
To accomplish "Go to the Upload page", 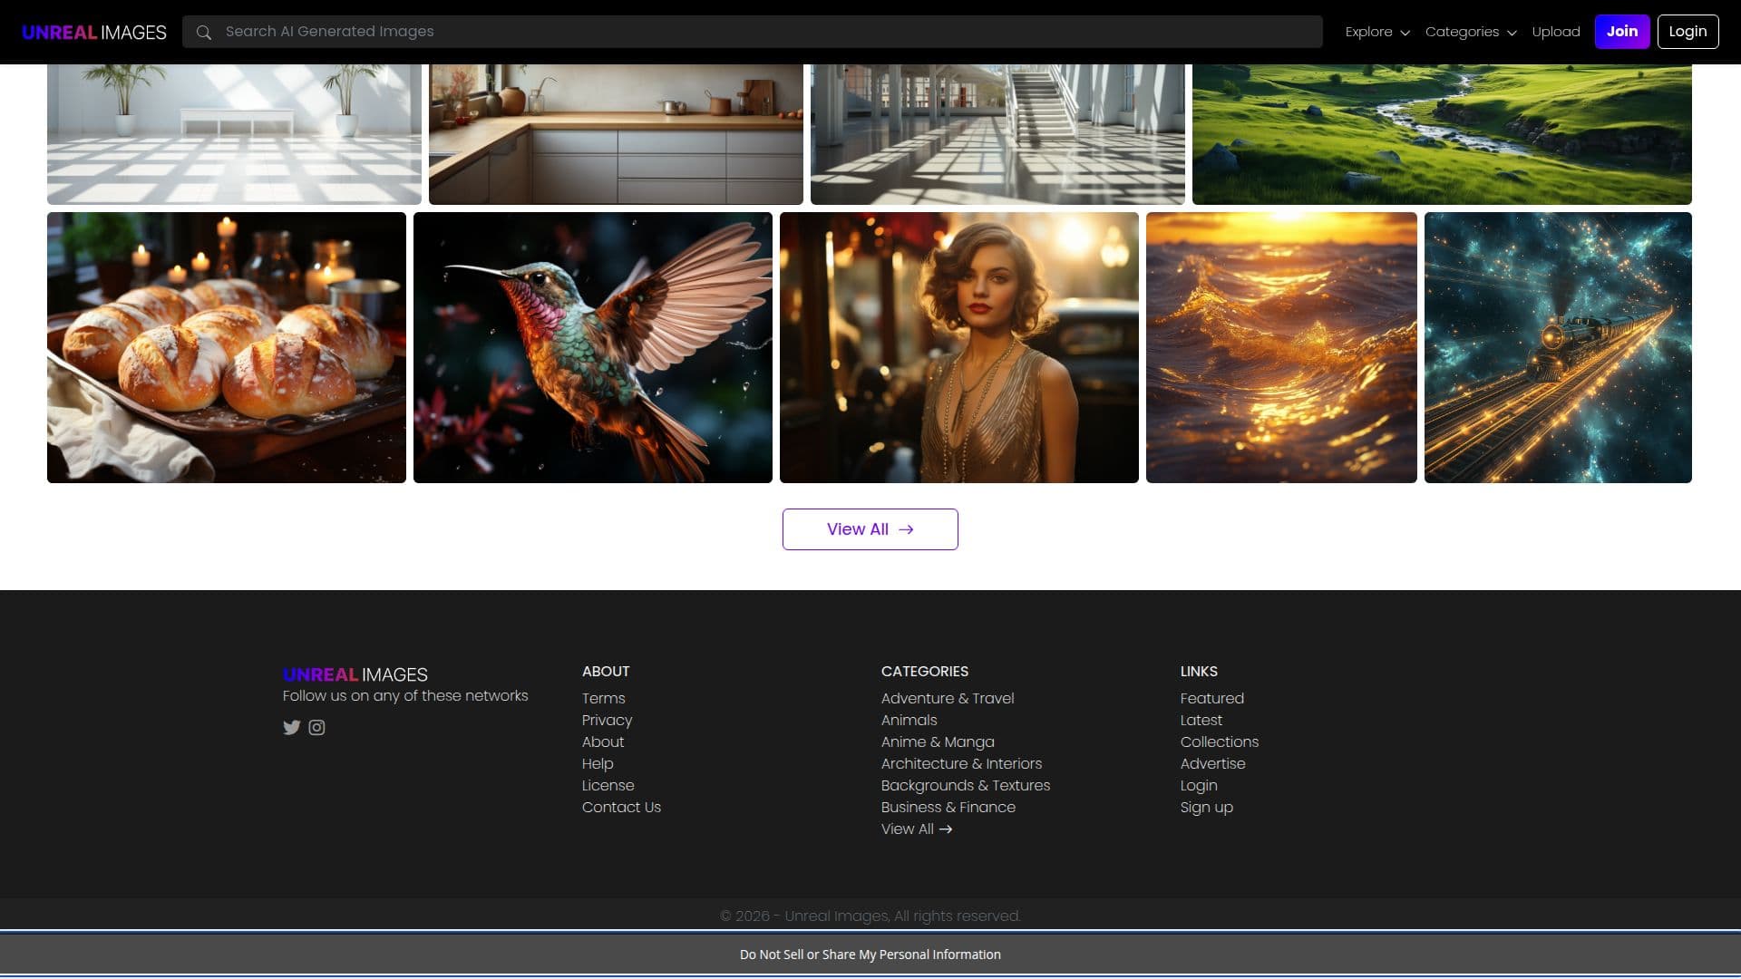I will point(1556,32).
